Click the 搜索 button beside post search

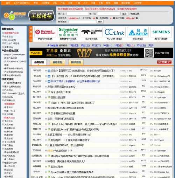pyautogui.click(x=100, y=22)
